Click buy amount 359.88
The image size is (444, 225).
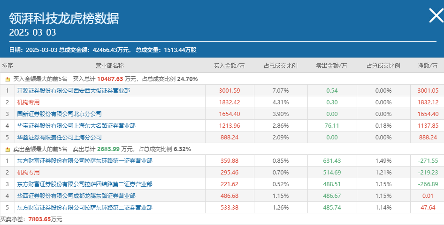pos(230,161)
